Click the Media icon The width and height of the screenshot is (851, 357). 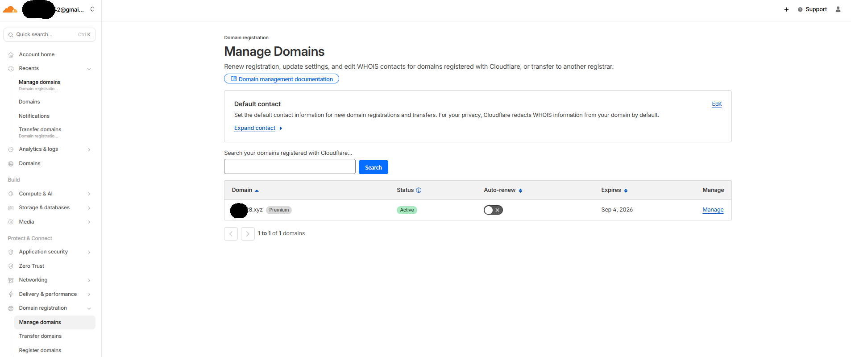(11, 222)
